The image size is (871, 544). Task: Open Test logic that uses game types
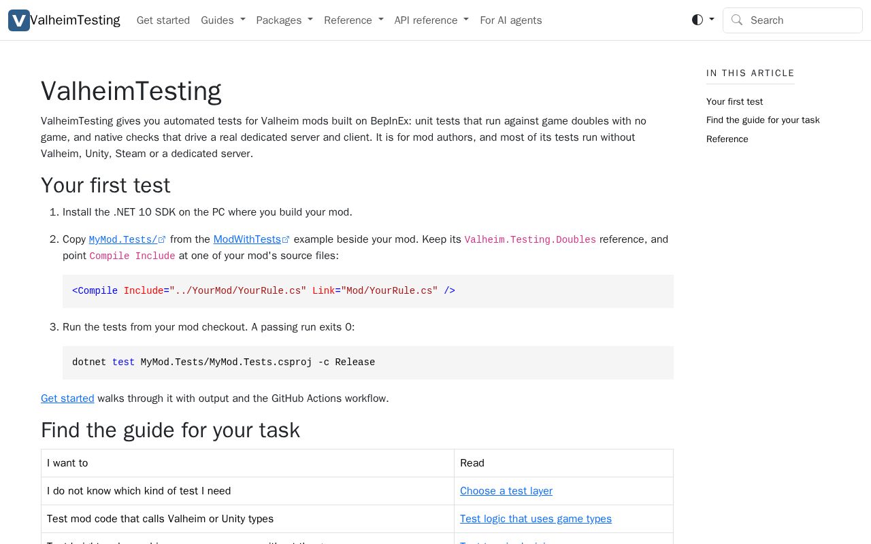click(536, 519)
